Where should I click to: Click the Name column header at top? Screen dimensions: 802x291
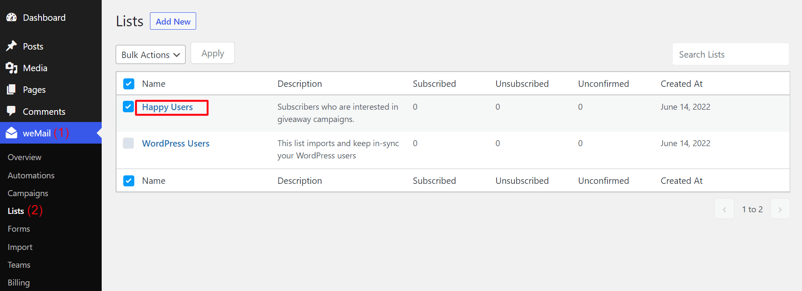(154, 84)
